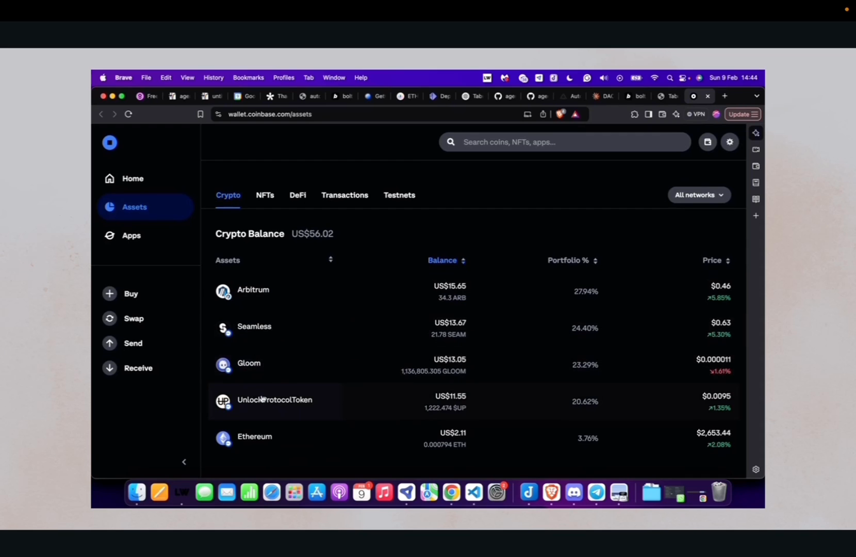
Task: Open Spotlight search in menu bar
Action: click(670, 78)
